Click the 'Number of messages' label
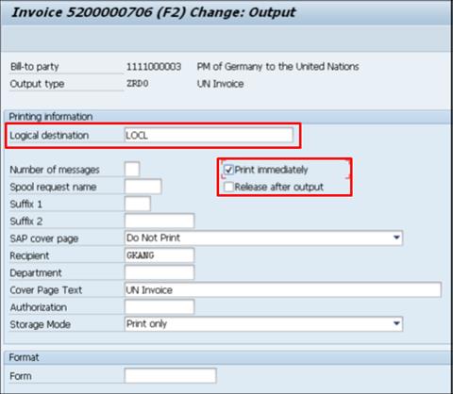 [x=55, y=170]
